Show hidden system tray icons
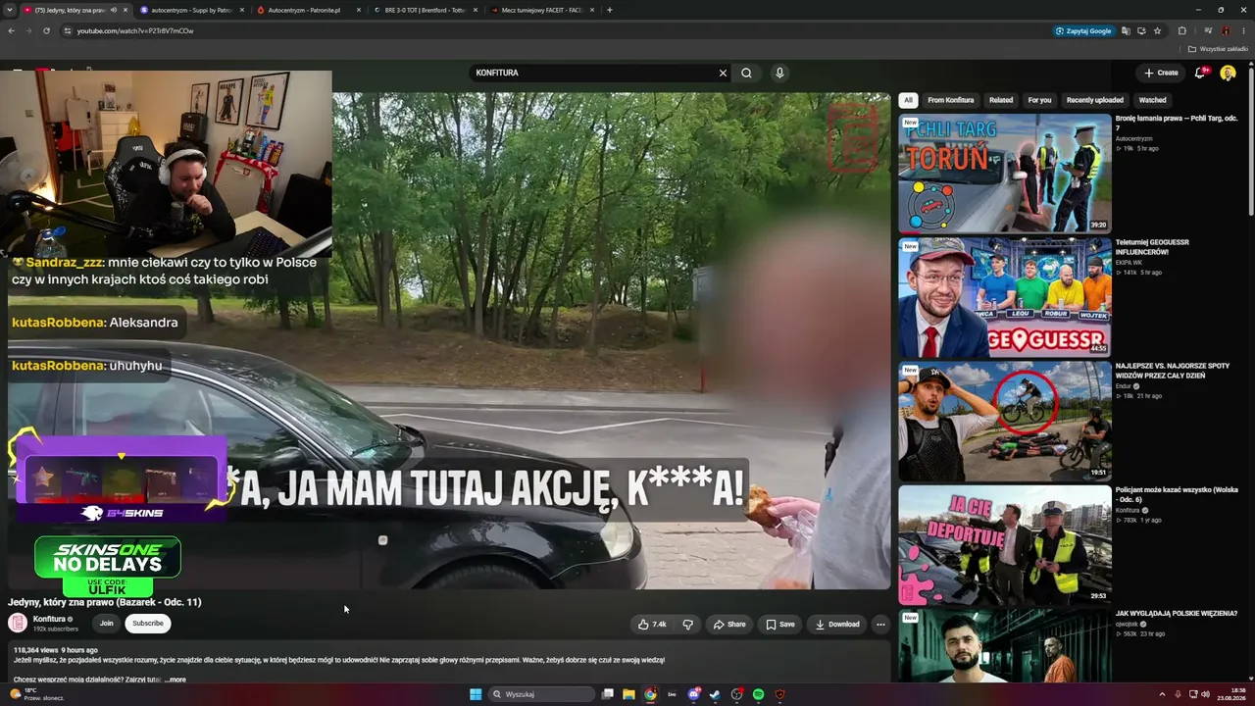This screenshot has height=706, width=1255. pyautogui.click(x=1163, y=694)
